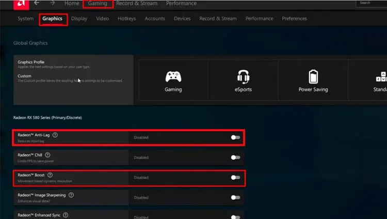Click the Radeon Image Sharpening label
The height and width of the screenshot is (219, 387).
pos(42,195)
